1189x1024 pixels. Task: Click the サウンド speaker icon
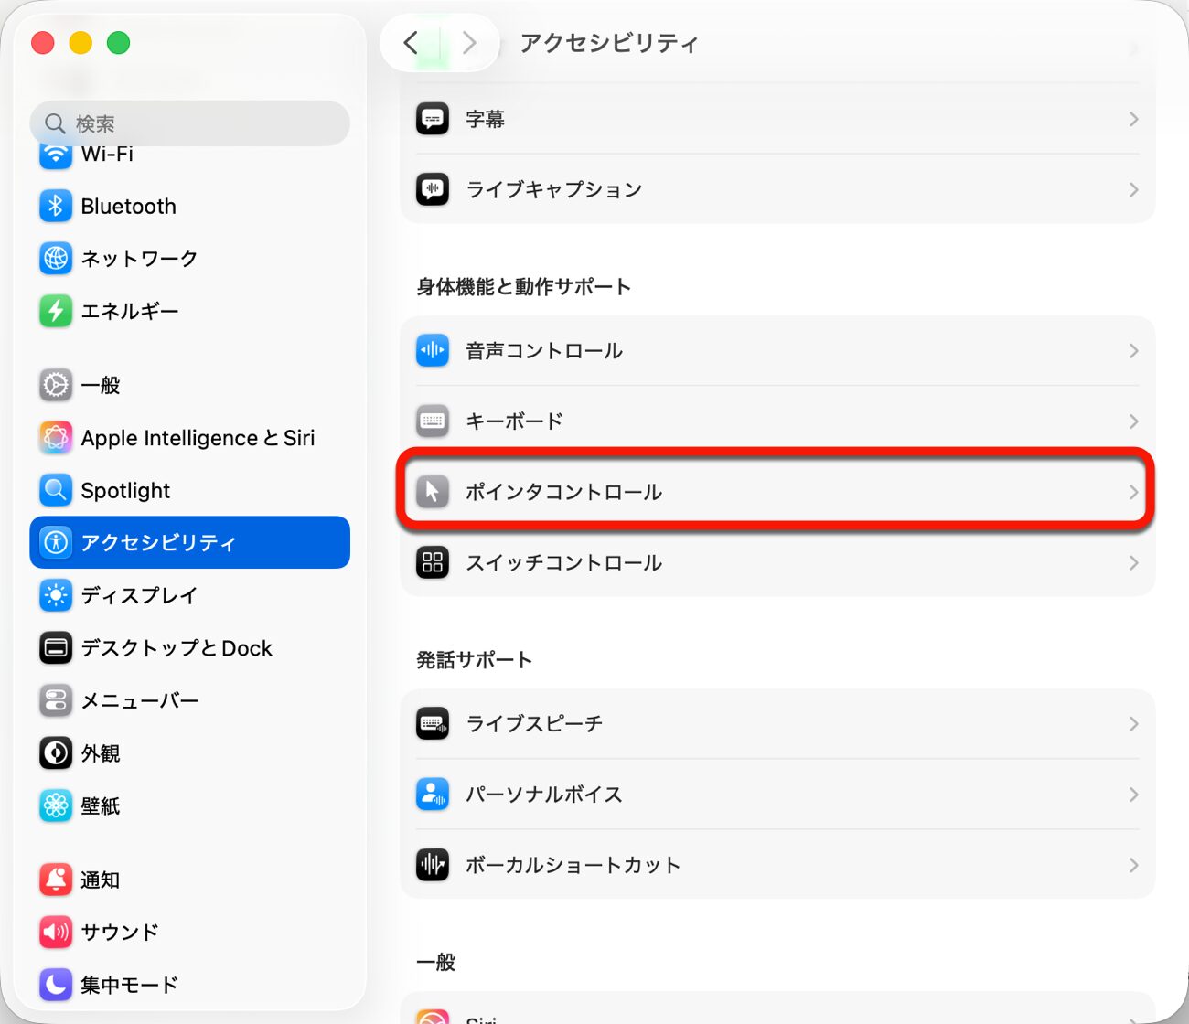[56, 932]
